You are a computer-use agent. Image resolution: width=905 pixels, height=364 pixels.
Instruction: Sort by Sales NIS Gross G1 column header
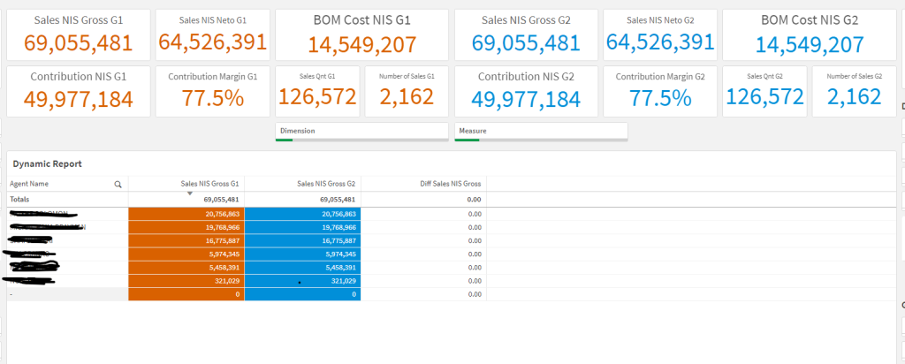(186, 184)
